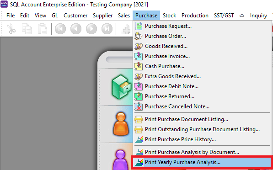Screen dimensions: 273x170
Task: Click the cloud icon in menu bar
Action: (x=241, y=16)
